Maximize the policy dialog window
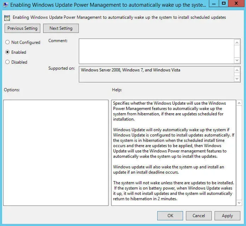Image resolution: width=246 pixels, height=226 pixels. (224, 4)
